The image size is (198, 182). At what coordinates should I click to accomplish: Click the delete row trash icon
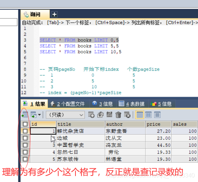tap(118, 115)
